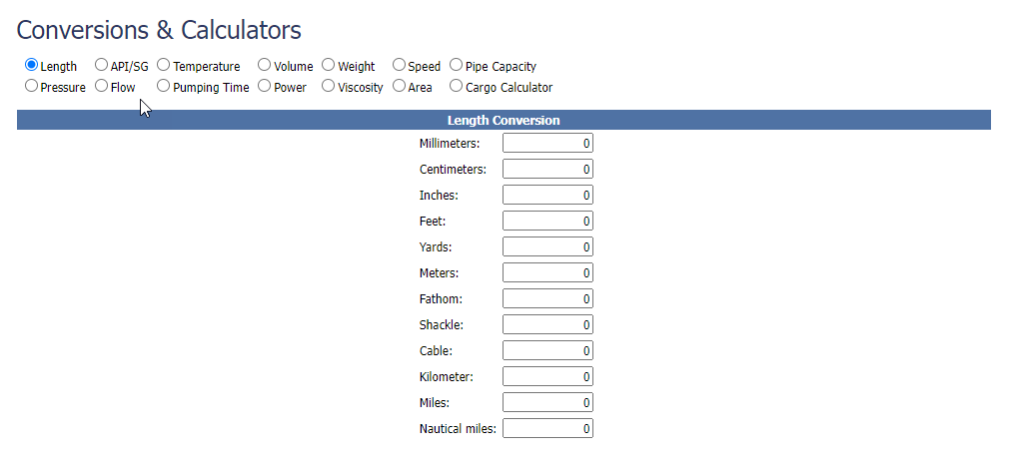Open the Pipe Capacity calculator
The height and width of the screenshot is (469, 1028).
tap(457, 66)
